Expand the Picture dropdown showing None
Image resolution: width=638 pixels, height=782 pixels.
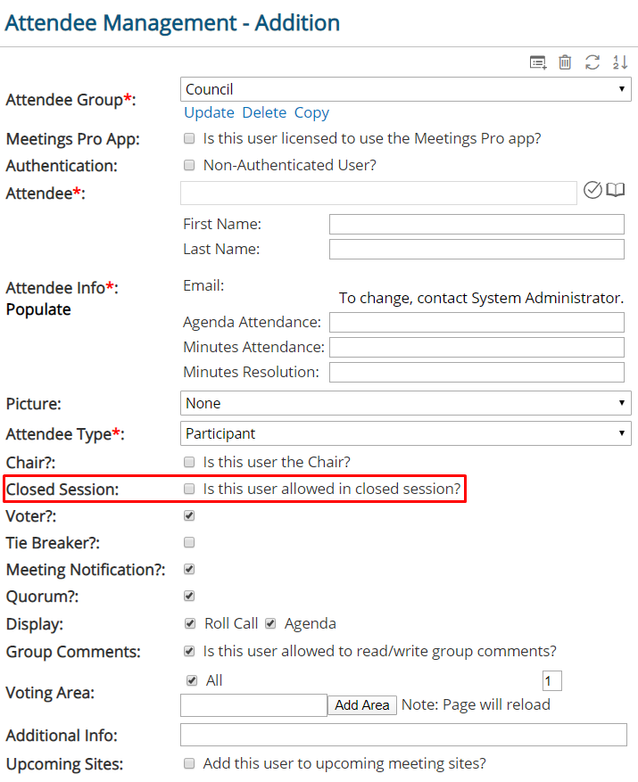click(405, 403)
